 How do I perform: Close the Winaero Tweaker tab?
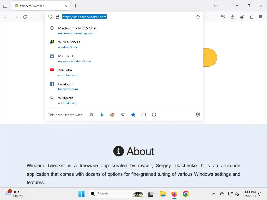[66, 6]
